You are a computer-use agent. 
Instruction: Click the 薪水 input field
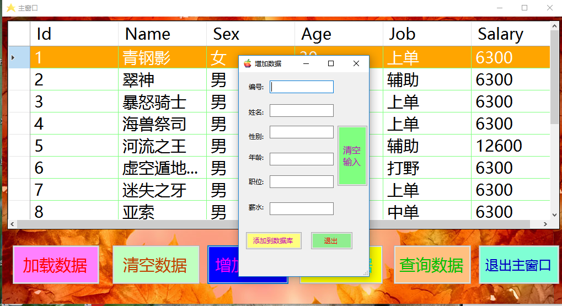click(x=302, y=208)
